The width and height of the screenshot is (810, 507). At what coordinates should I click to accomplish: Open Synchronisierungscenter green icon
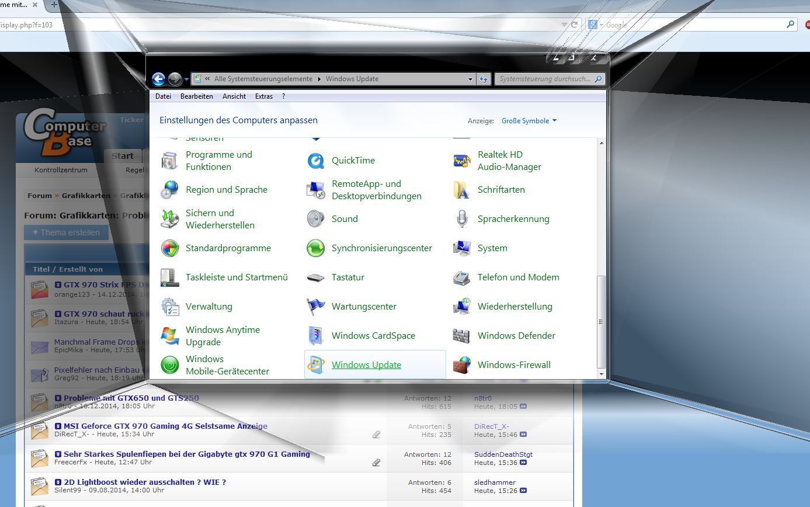tap(316, 248)
